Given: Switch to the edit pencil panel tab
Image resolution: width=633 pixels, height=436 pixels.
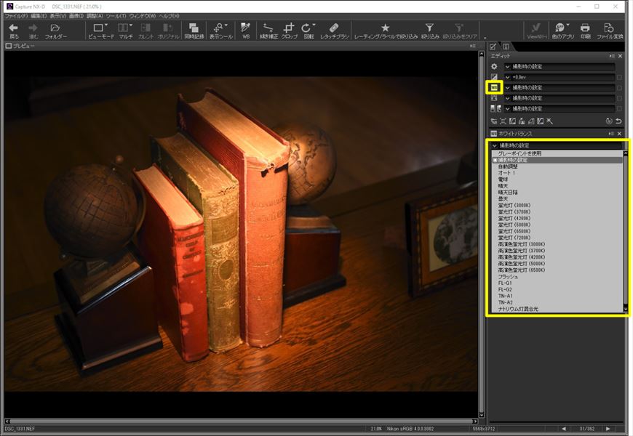Looking at the screenshot, I should [x=493, y=47].
